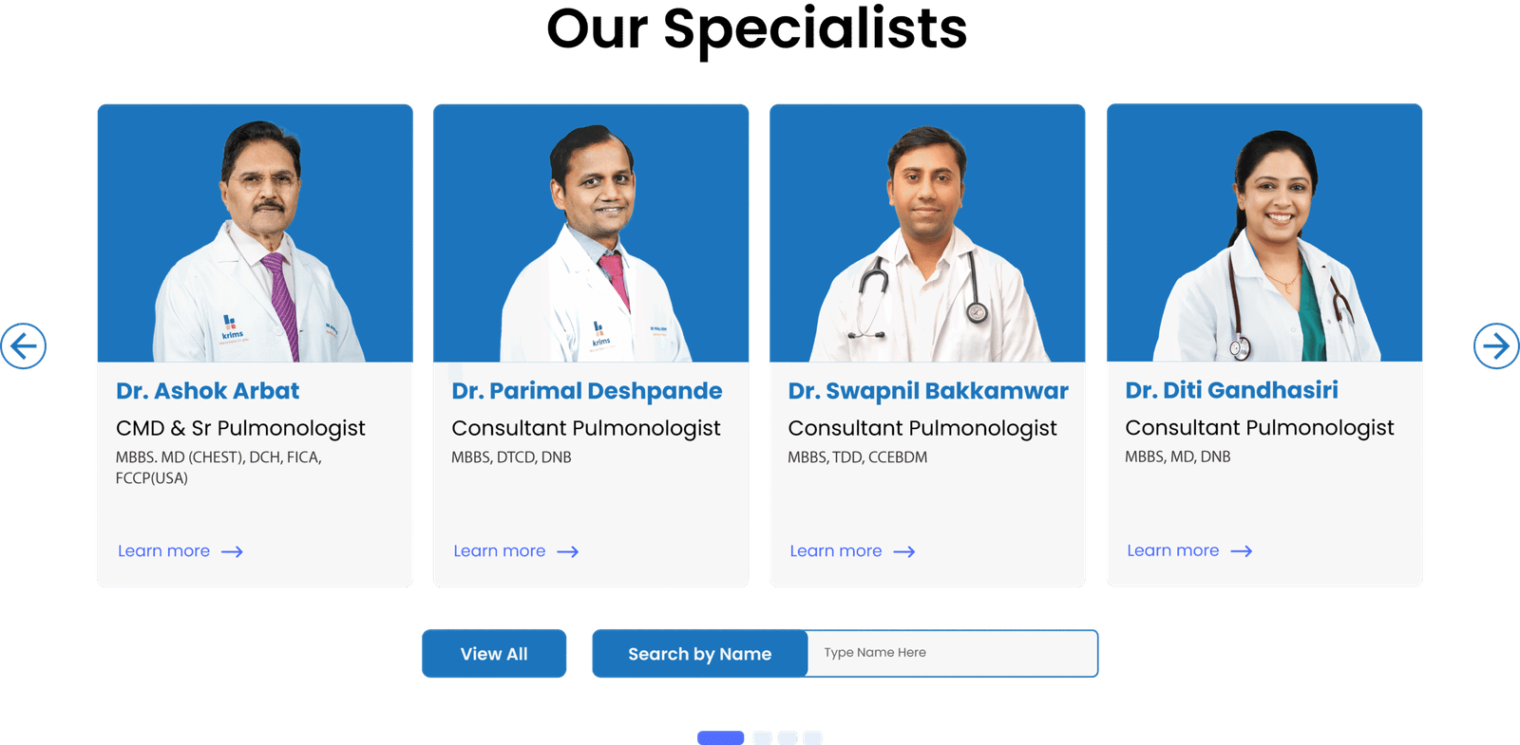The image size is (1520, 745).
Task: Click the Search by Name button
Action: click(700, 653)
